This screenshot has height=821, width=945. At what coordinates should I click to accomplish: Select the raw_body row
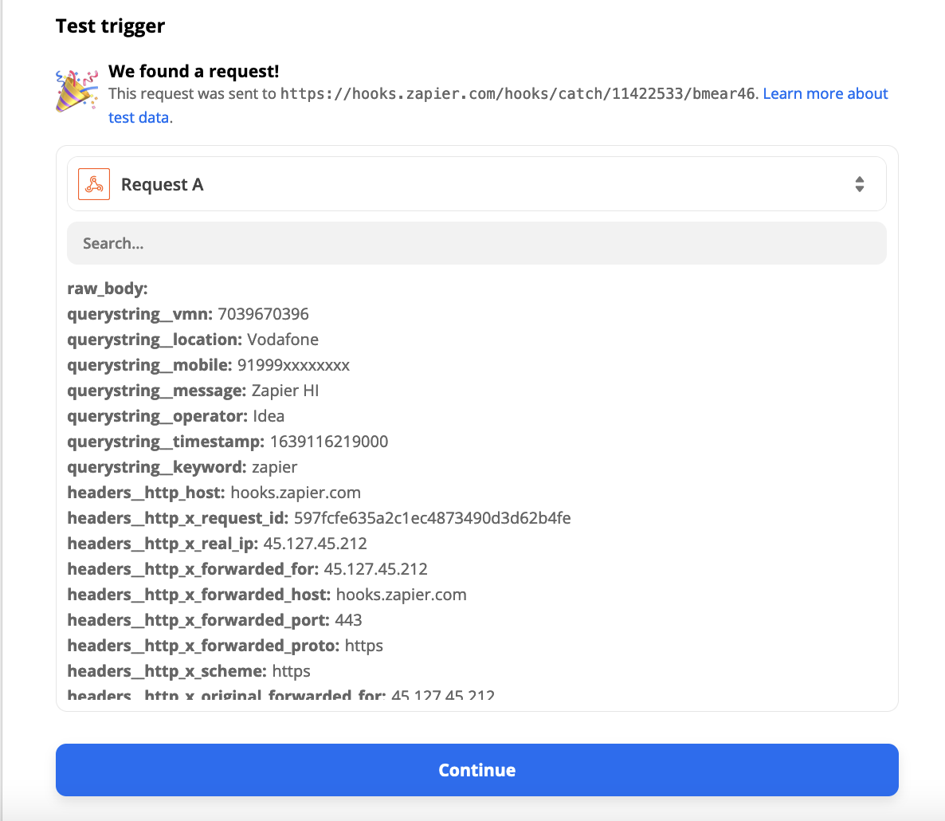[x=108, y=289]
